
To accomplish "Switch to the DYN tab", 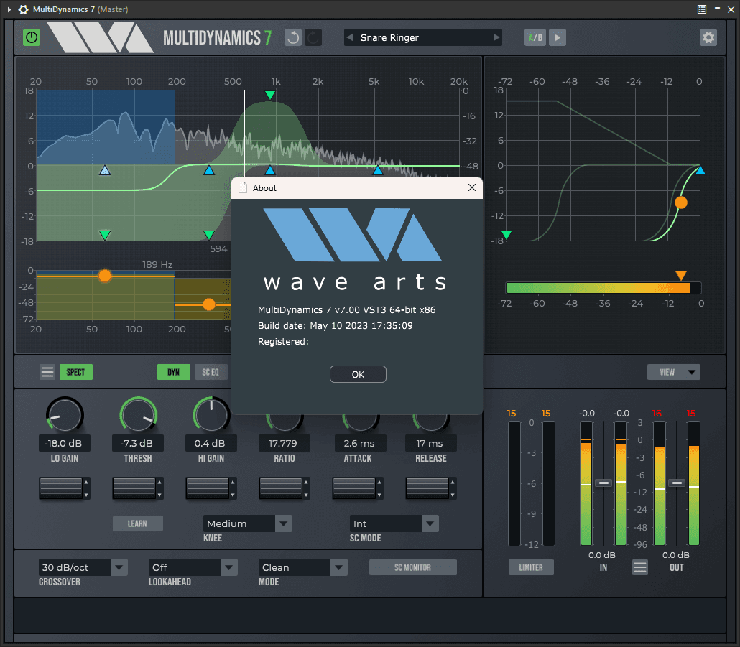I will pos(173,372).
